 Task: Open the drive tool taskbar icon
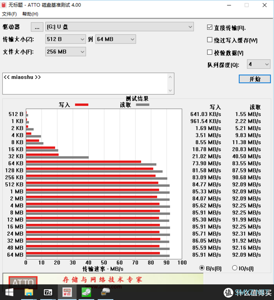tap(105, 292)
